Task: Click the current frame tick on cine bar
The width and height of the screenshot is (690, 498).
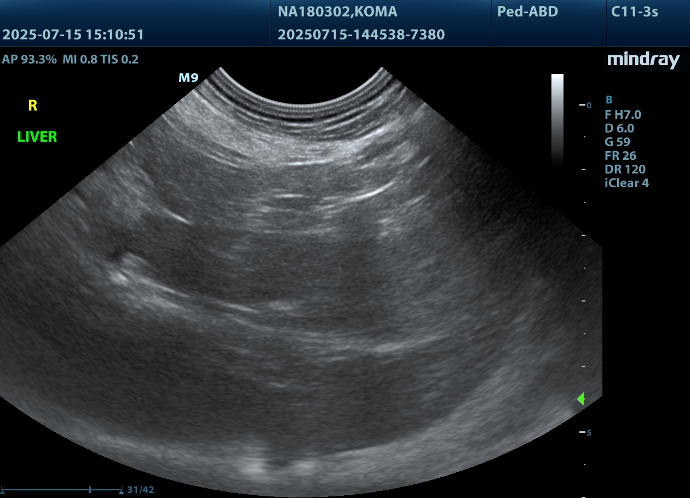Action: pyautogui.click(x=90, y=490)
